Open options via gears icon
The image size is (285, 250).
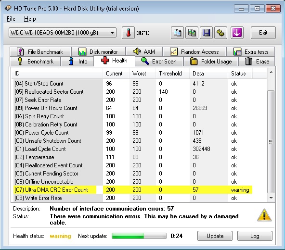click(x=220, y=33)
